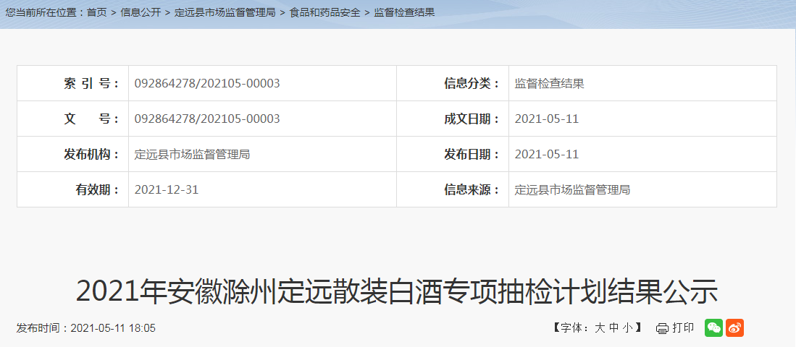
Task: Select the 您当前所在位置 breadcrumb label
Action: 45,13
